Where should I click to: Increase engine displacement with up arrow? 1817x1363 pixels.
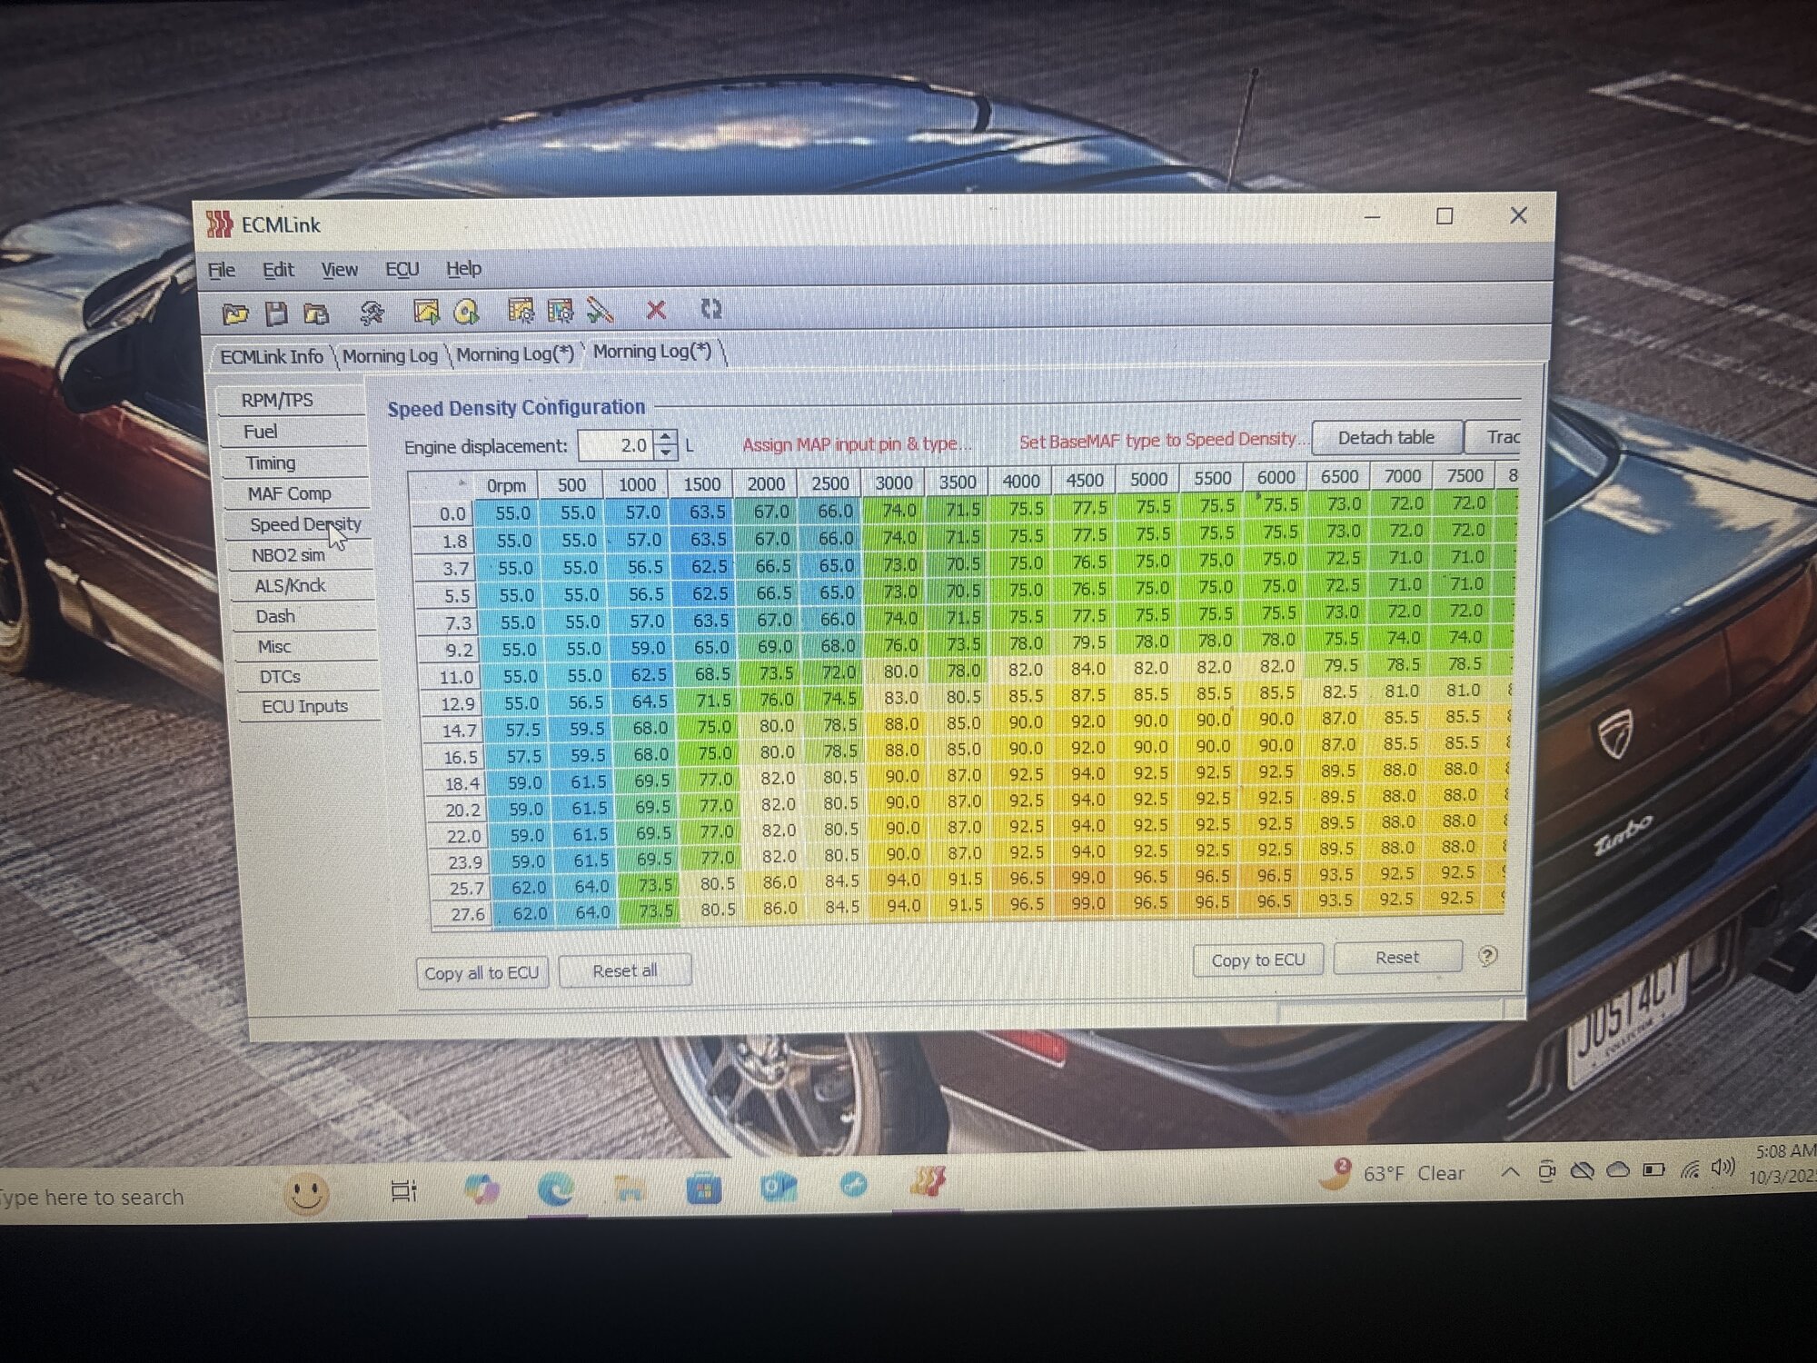(x=666, y=436)
